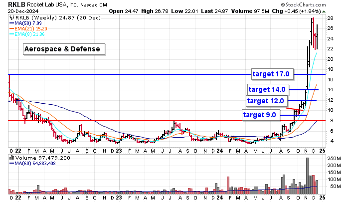Click the 20 price axis label
Screen dimensions: 349x202
point(330,59)
